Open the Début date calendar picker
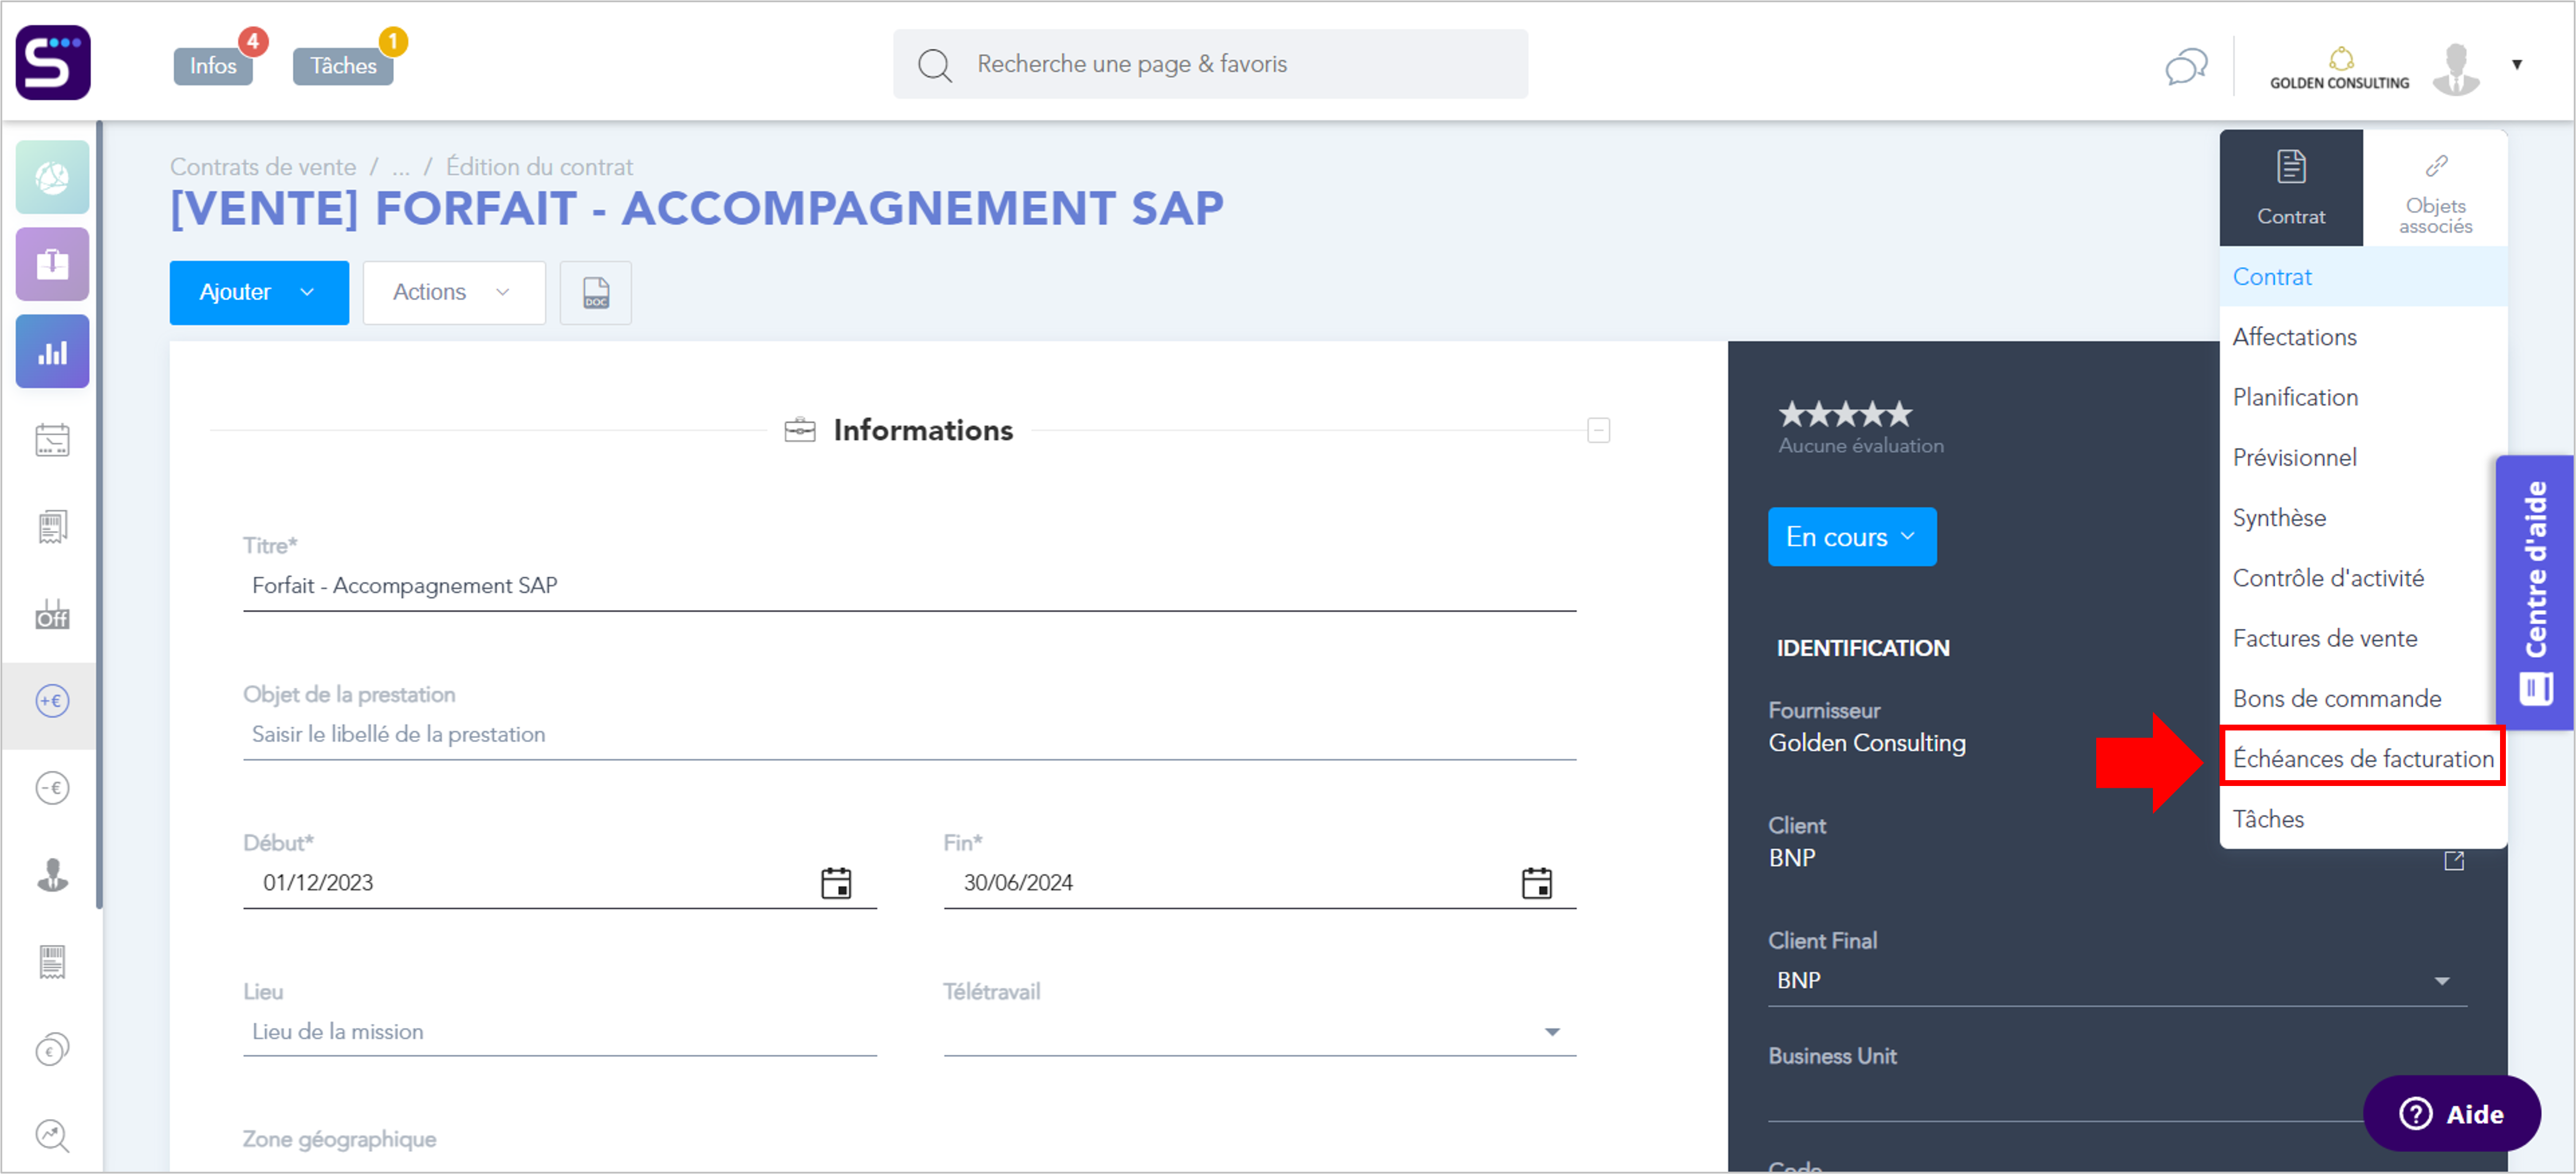Screen dimensions: 2576x1174 (x=836, y=884)
